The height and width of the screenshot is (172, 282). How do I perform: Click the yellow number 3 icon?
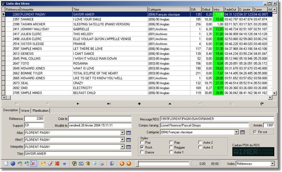point(88,164)
